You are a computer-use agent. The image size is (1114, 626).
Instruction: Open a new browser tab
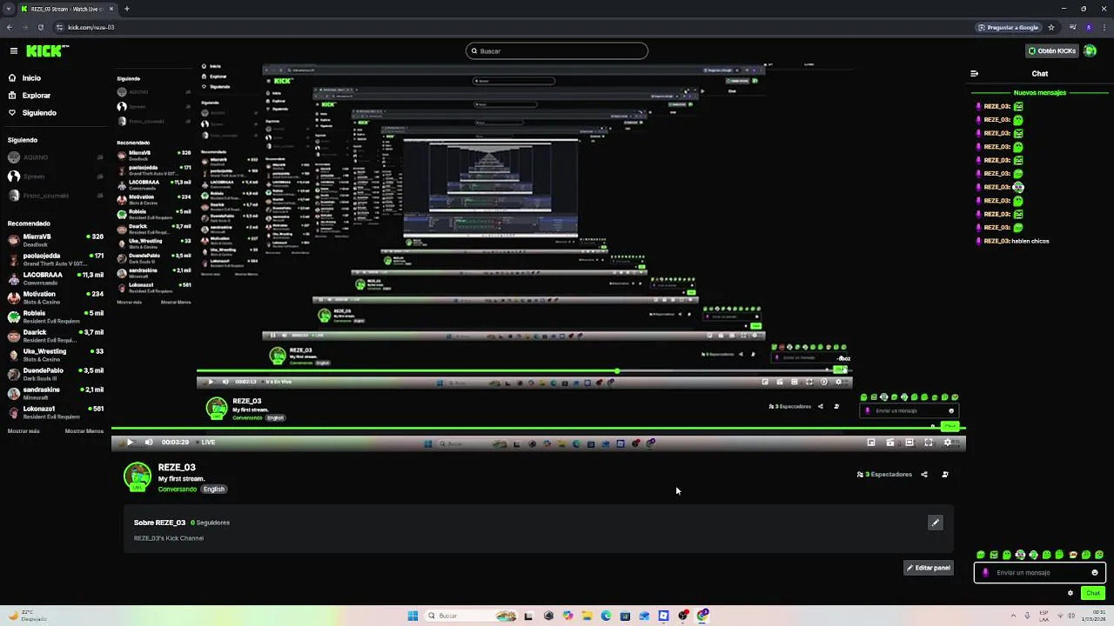[x=126, y=9]
